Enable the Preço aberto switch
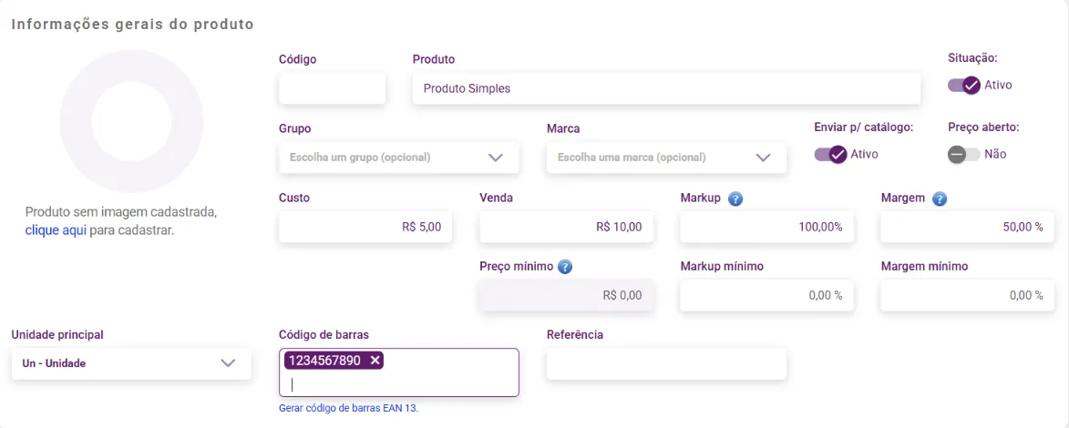Screen dimensions: 1069x428 click(x=964, y=154)
